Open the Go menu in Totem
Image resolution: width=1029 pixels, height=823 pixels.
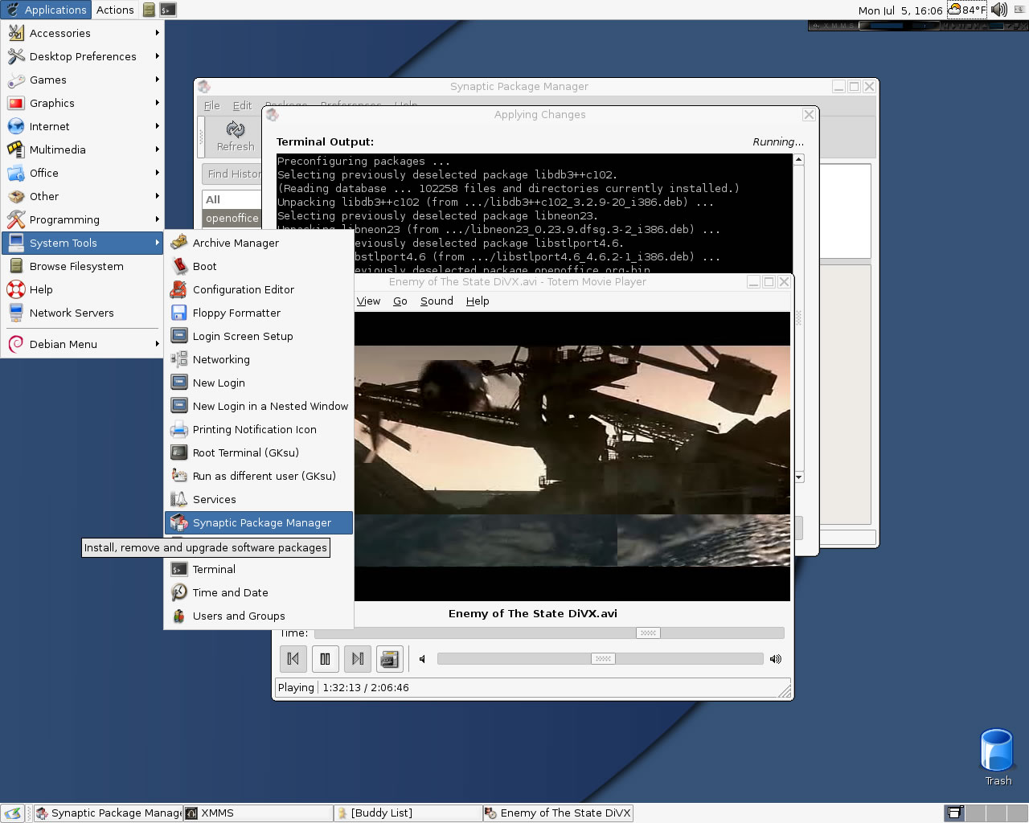[400, 301]
